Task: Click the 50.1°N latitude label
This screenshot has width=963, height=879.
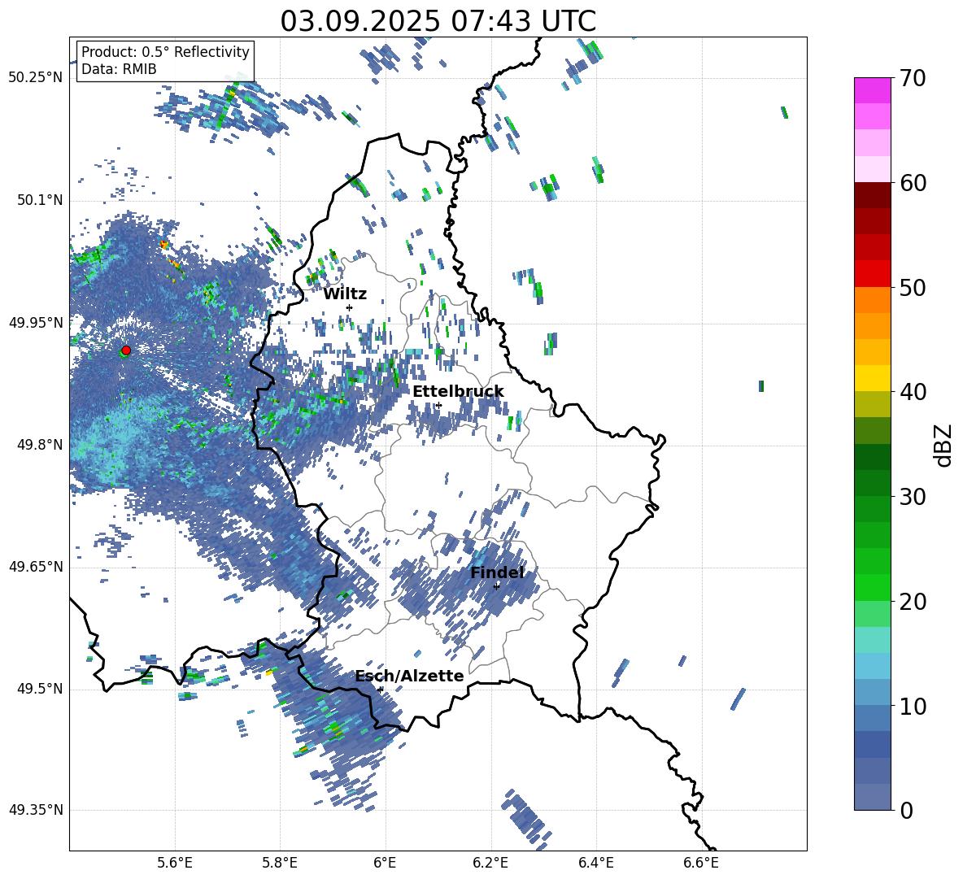Action: pyautogui.click(x=39, y=201)
